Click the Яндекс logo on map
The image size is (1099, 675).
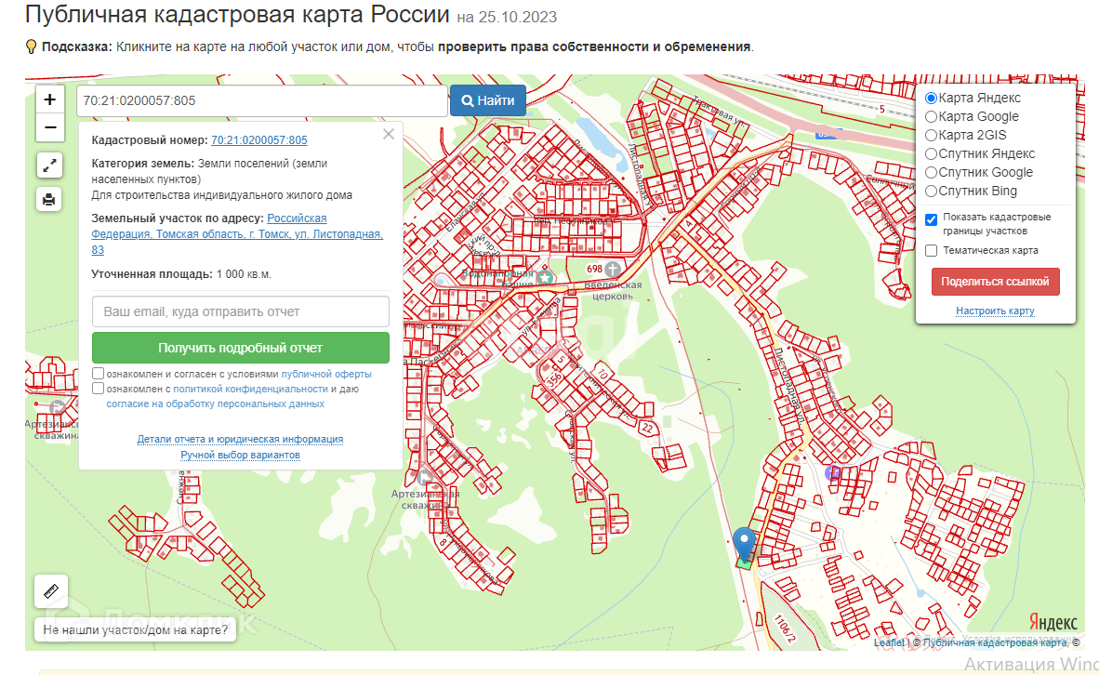[1053, 622]
